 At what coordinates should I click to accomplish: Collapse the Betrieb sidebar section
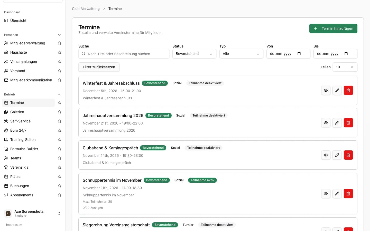tap(59, 94)
